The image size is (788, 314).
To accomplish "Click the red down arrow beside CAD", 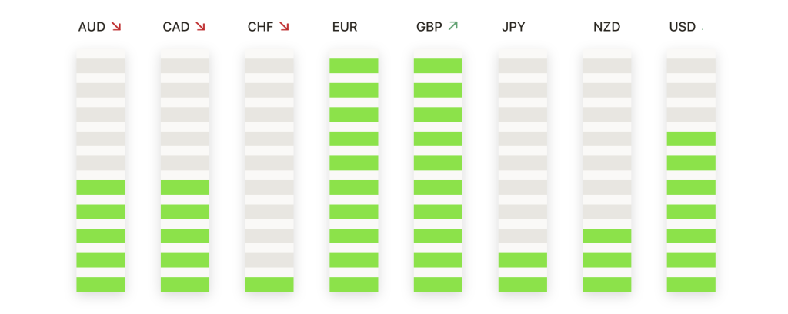I will (201, 27).
